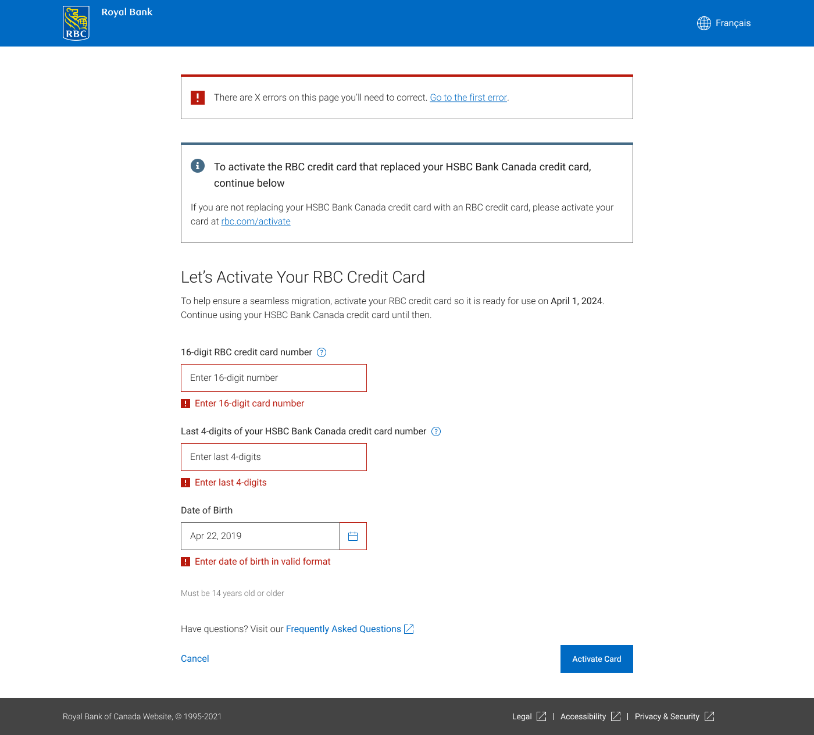Focus the 16-digit card number field
The width and height of the screenshot is (814, 735).
tap(274, 378)
